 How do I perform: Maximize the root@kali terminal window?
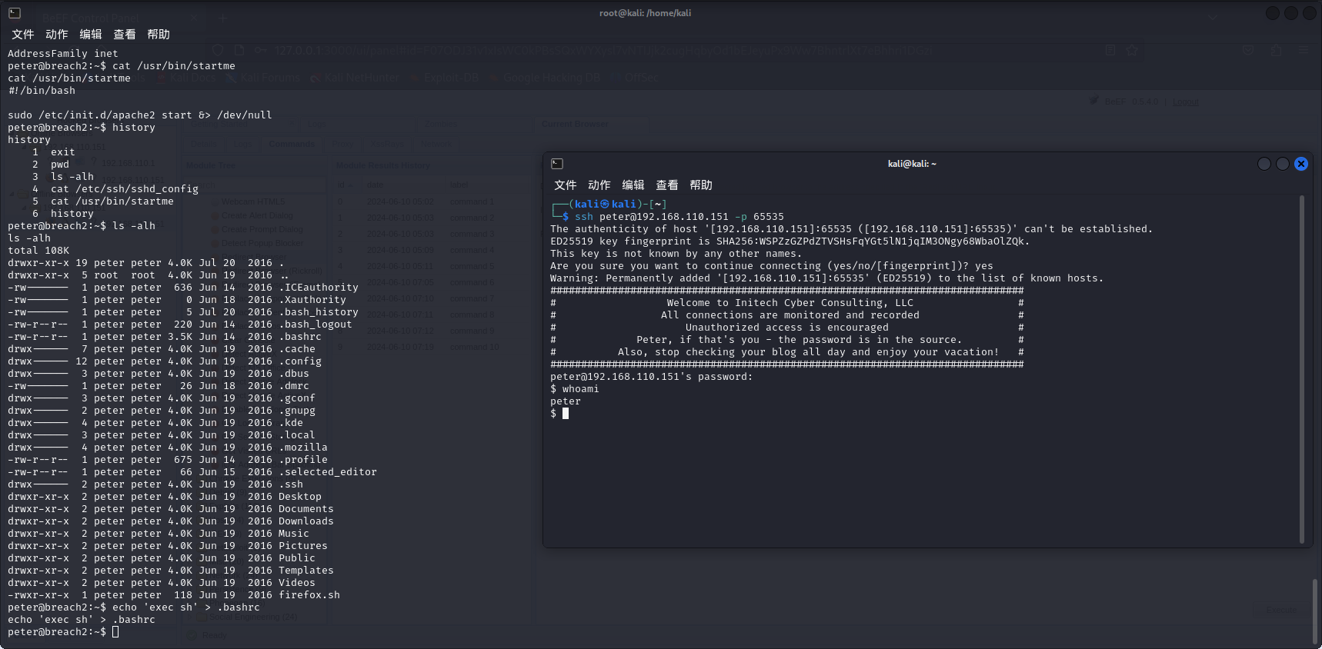[1291, 13]
